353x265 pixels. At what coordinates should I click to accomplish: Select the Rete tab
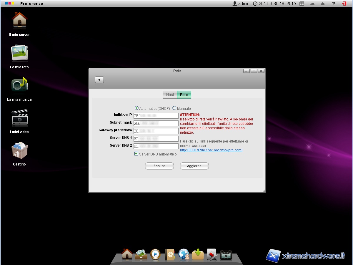coord(184,95)
